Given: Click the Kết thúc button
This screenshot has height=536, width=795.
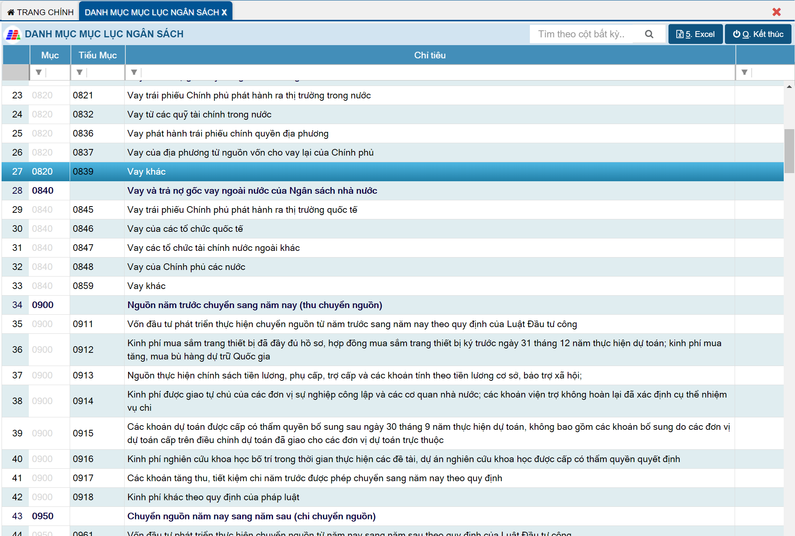Looking at the screenshot, I should click(x=758, y=34).
